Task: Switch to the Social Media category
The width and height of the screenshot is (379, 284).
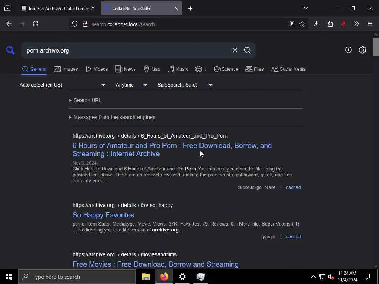Action: click(288, 69)
